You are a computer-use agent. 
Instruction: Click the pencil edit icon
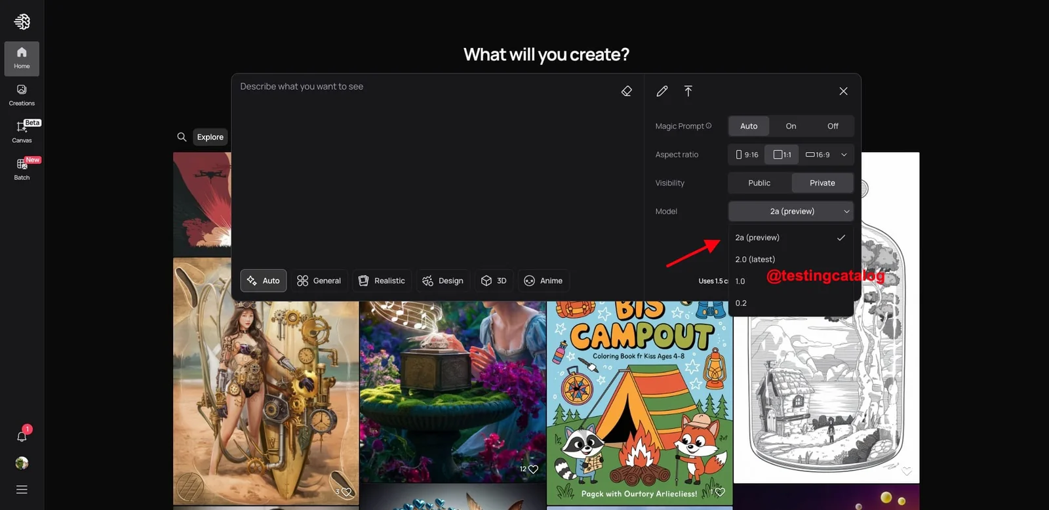(662, 91)
